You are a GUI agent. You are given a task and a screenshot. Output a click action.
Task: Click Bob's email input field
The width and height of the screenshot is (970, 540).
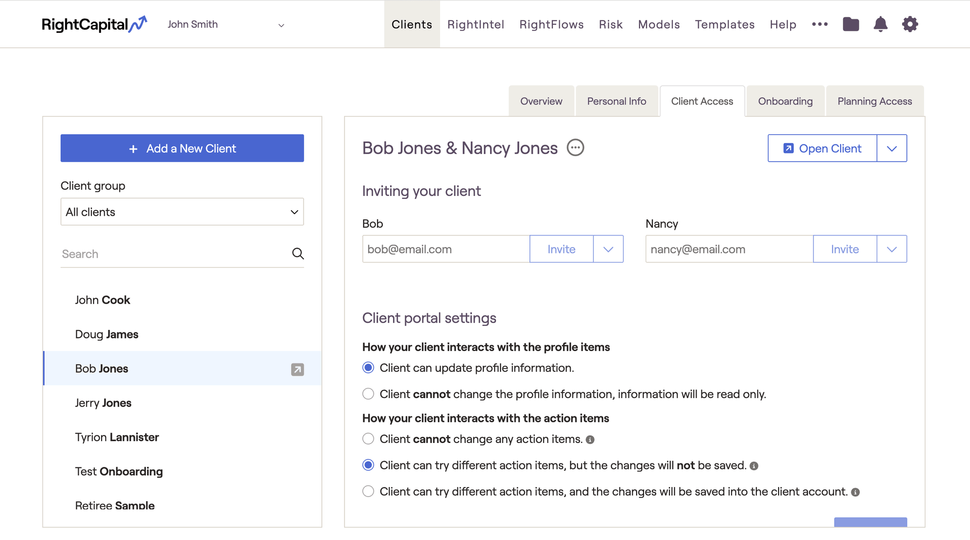[x=446, y=249]
